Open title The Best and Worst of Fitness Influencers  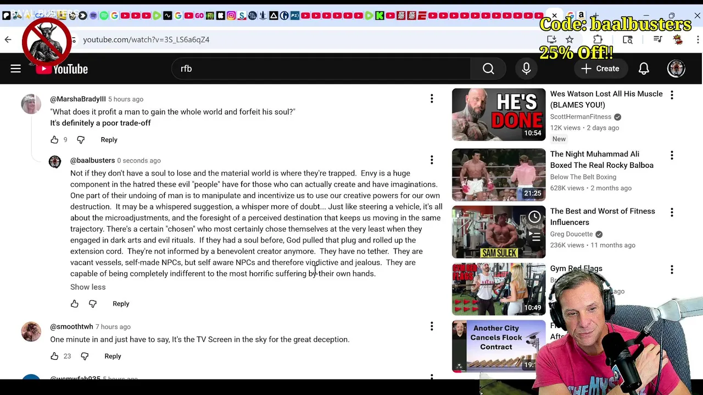(x=602, y=217)
